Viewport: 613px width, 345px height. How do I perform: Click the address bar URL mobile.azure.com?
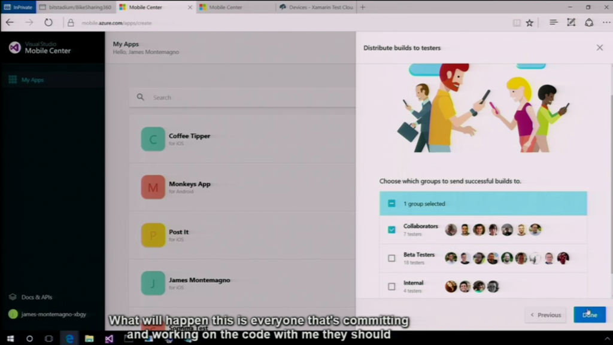click(117, 23)
